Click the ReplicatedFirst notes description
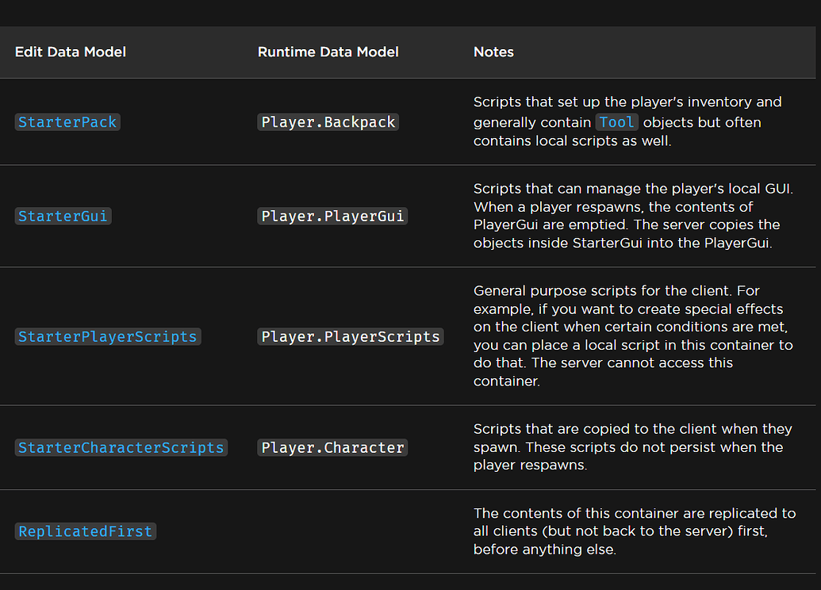 pos(632,531)
